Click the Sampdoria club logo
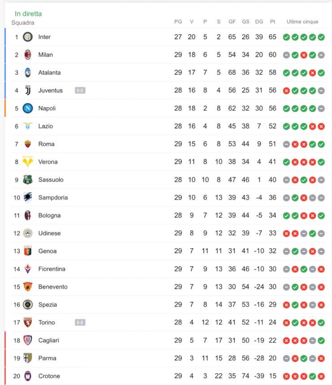 28,197
